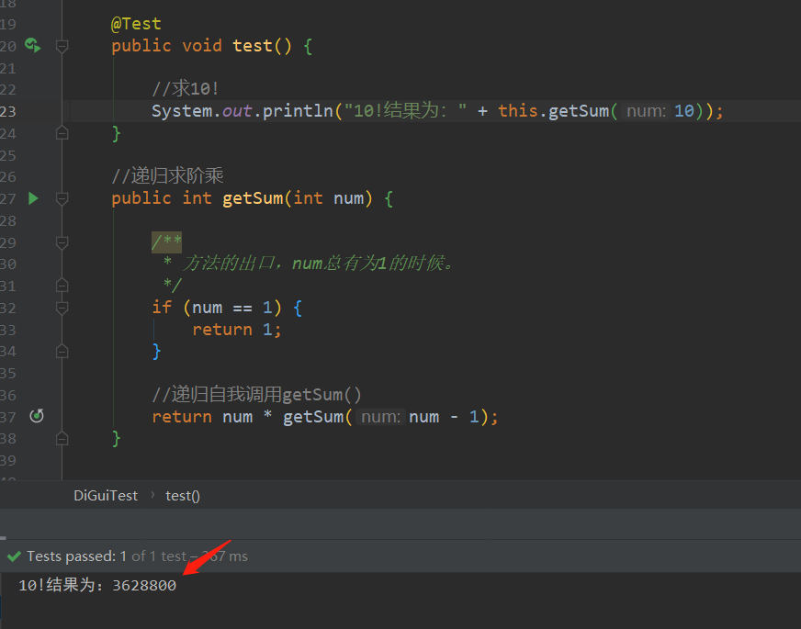Click the recursive call gutter icon
Viewport: 801px width, 629px height.
(x=36, y=416)
